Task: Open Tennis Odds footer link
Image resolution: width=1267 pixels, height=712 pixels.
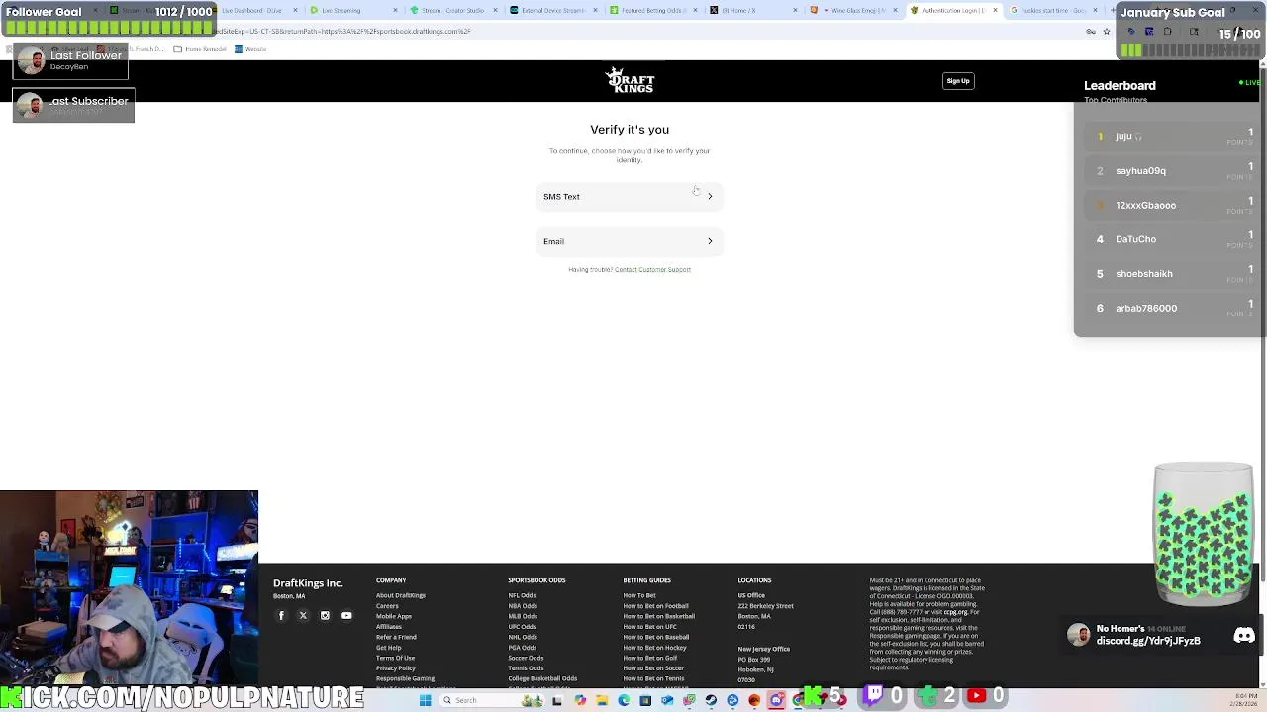Action: (526, 668)
